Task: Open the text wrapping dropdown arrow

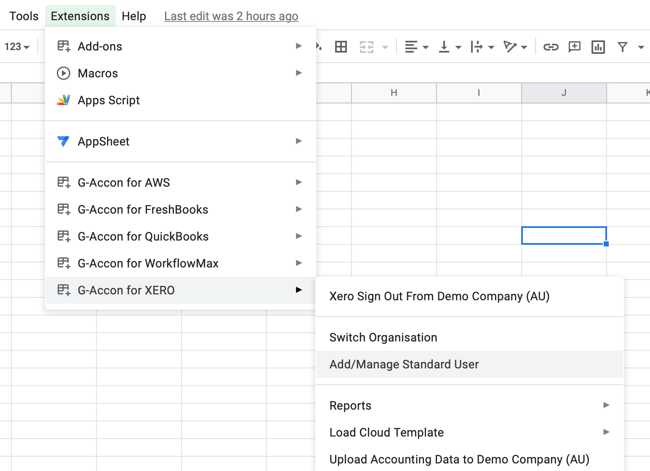Action: (491, 47)
